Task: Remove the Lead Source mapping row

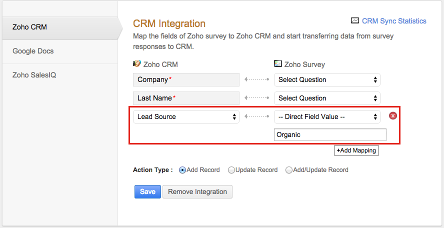Action: (393, 116)
